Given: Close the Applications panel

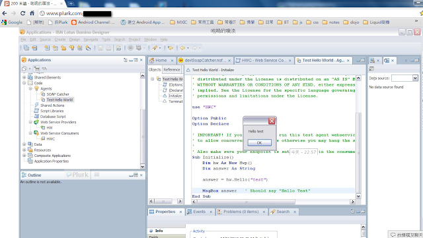Looking at the screenshot, I should click(x=141, y=60).
